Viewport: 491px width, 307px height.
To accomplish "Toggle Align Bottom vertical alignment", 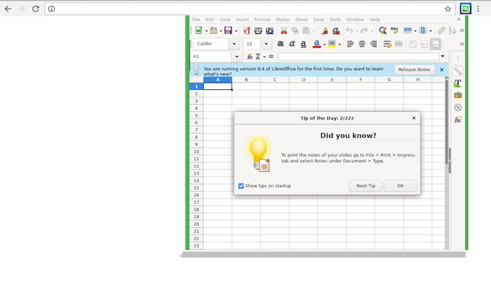I will pyautogui.click(x=435, y=44).
